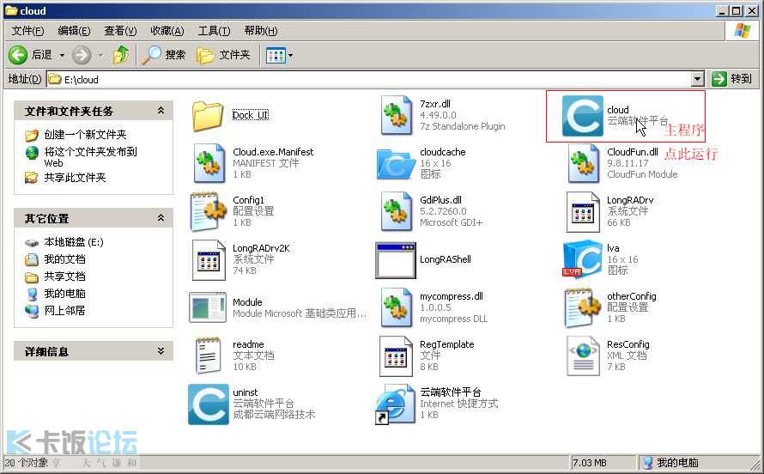Click the Up folder toolbar icon
The height and width of the screenshot is (474, 764).
(x=122, y=55)
